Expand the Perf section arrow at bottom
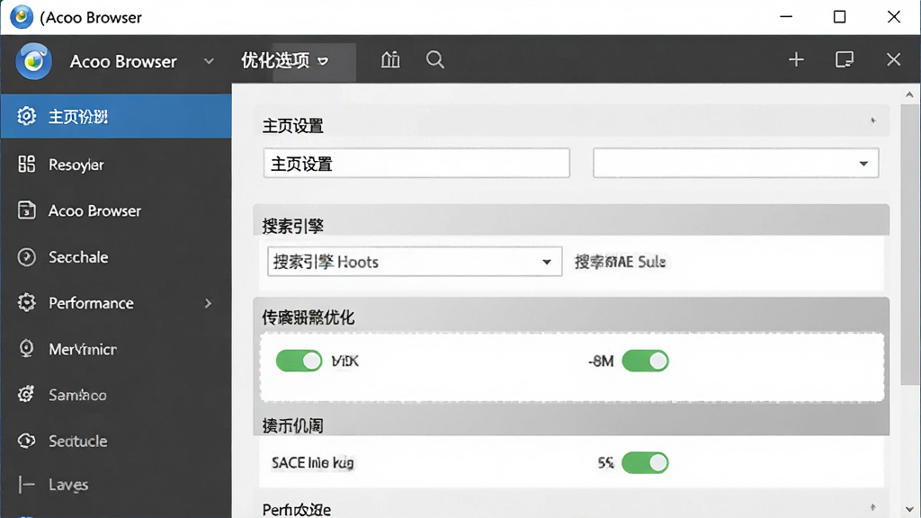 pyautogui.click(x=872, y=507)
